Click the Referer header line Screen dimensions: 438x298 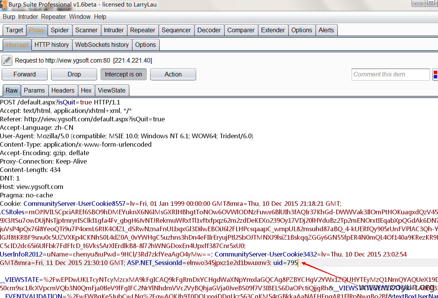[x=83, y=119]
